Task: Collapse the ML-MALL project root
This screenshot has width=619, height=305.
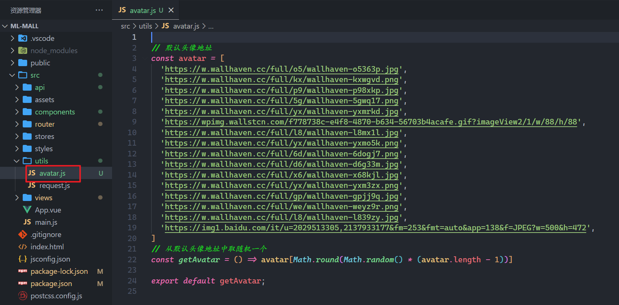Action: tap(5, 26)
